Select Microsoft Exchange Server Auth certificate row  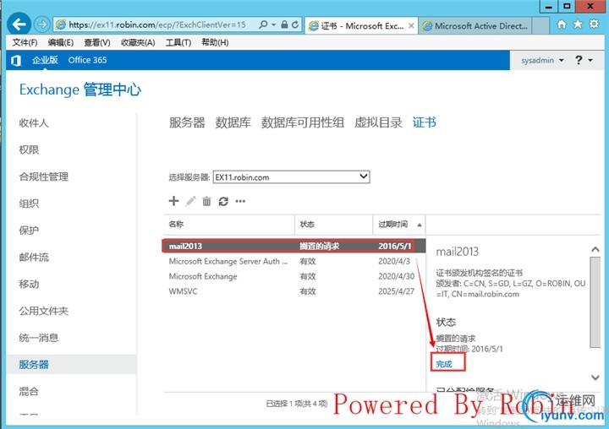coord(294,261)
